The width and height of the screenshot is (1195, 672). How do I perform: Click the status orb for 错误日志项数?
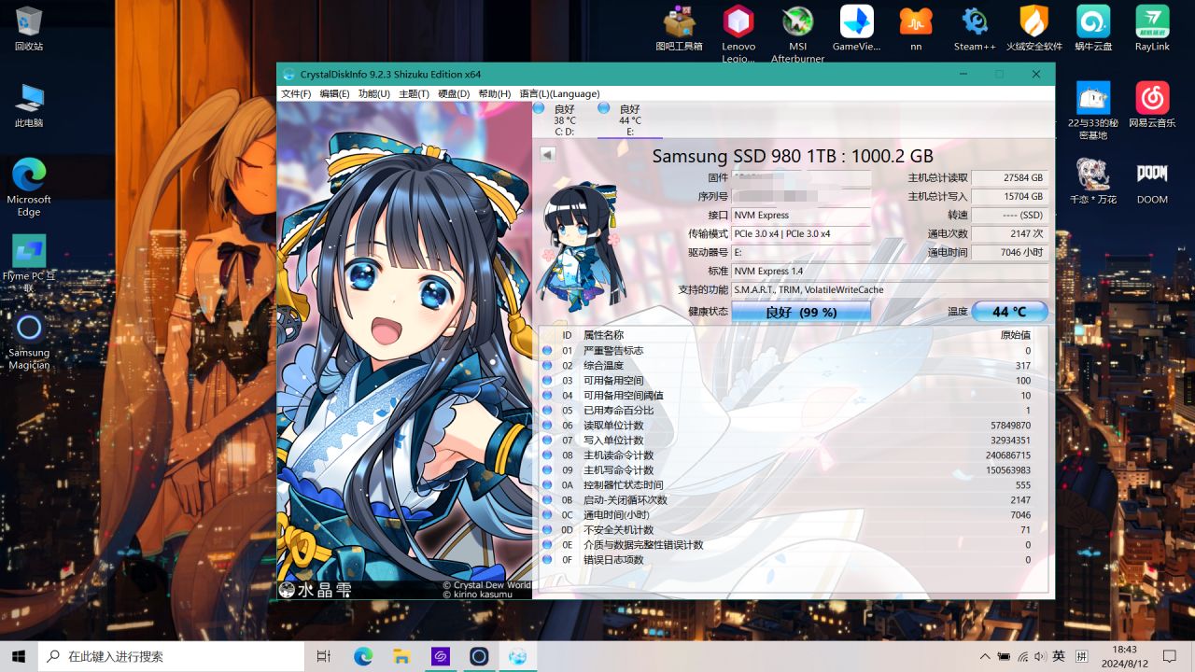547,560
